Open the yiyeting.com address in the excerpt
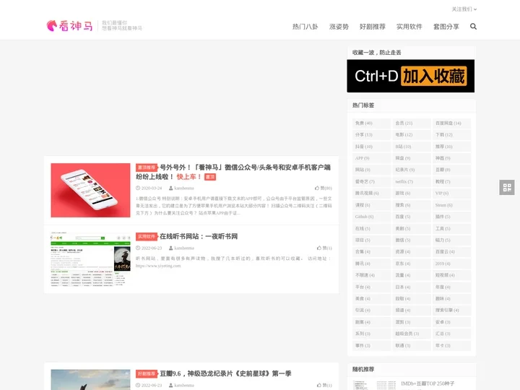 (158, 266)
